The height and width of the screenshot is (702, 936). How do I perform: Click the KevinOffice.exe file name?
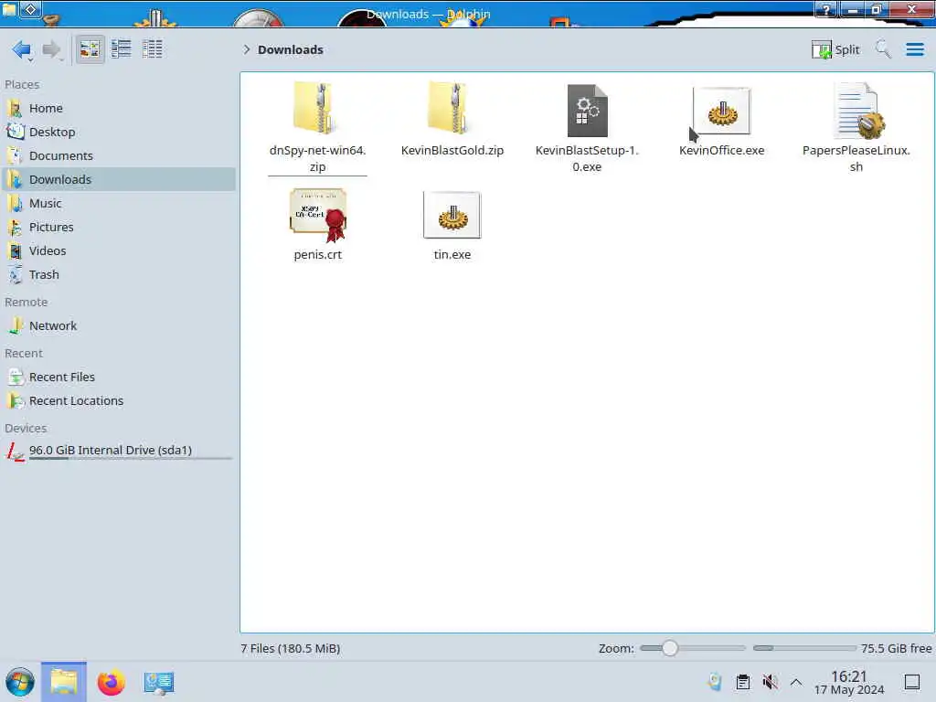722,151
